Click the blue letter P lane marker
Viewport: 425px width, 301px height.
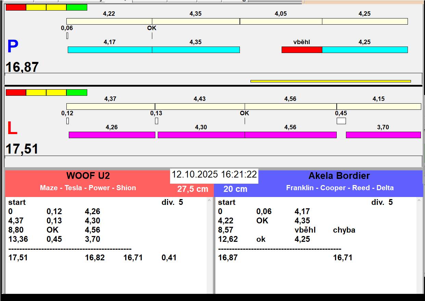13,47
